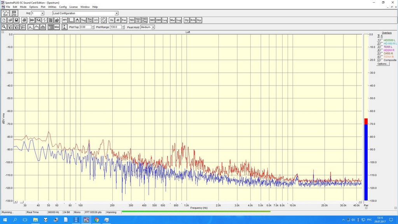Open the THD+N measurement utility
398x224 pixels.
pos(138,20)
